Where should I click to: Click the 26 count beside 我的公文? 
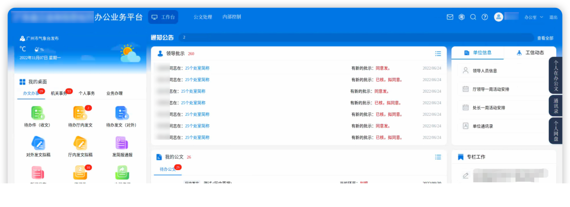click(x=189, y=157)
